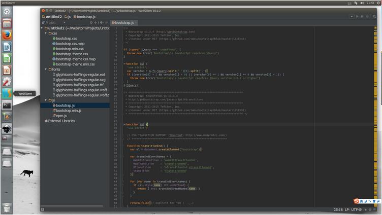Open npm.js in the project tree
The width and height of the screenshot is (382, 215).
60,116
